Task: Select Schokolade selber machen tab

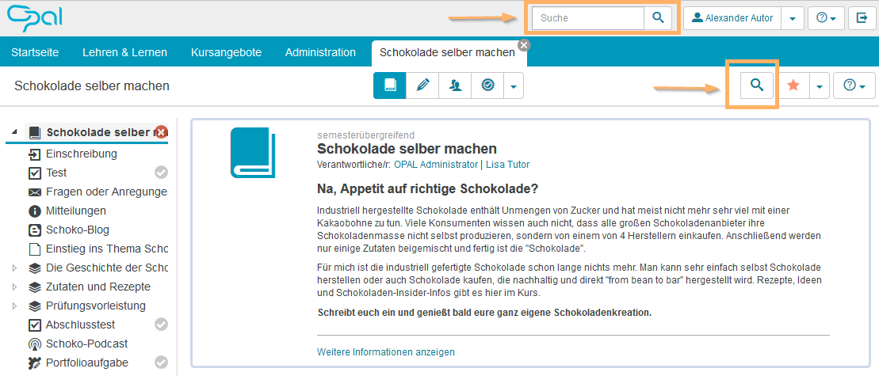Action: point(447,52)
